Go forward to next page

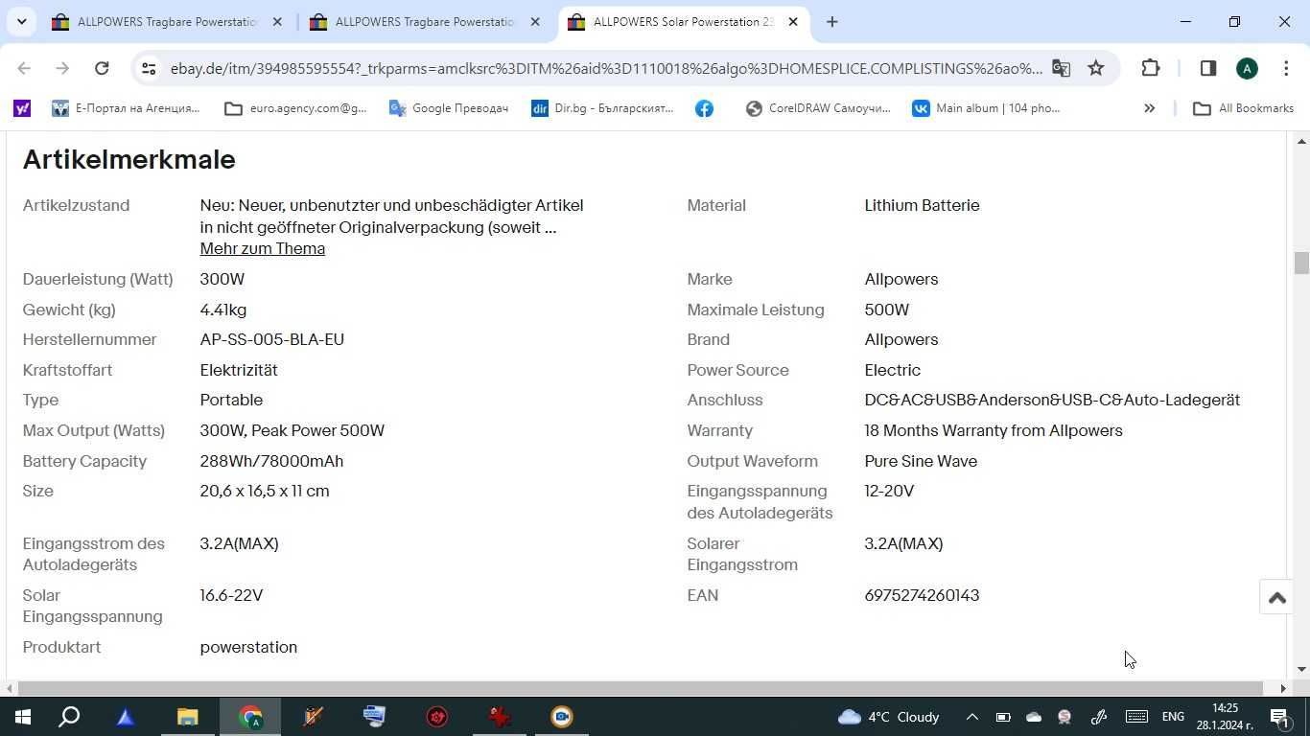(62, 68)
